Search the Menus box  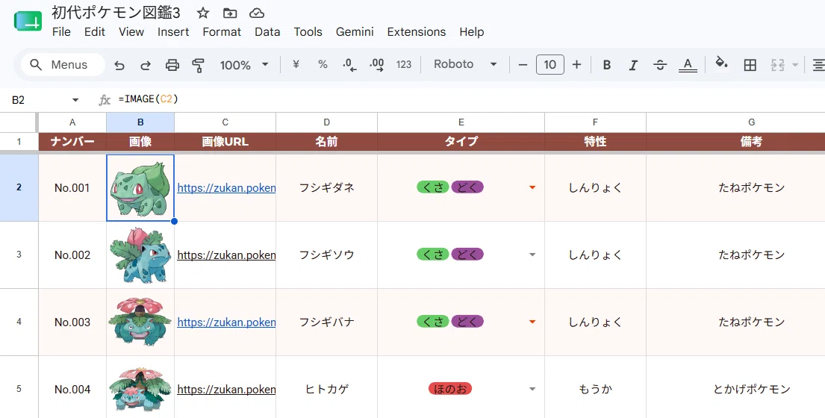(63, 65)
